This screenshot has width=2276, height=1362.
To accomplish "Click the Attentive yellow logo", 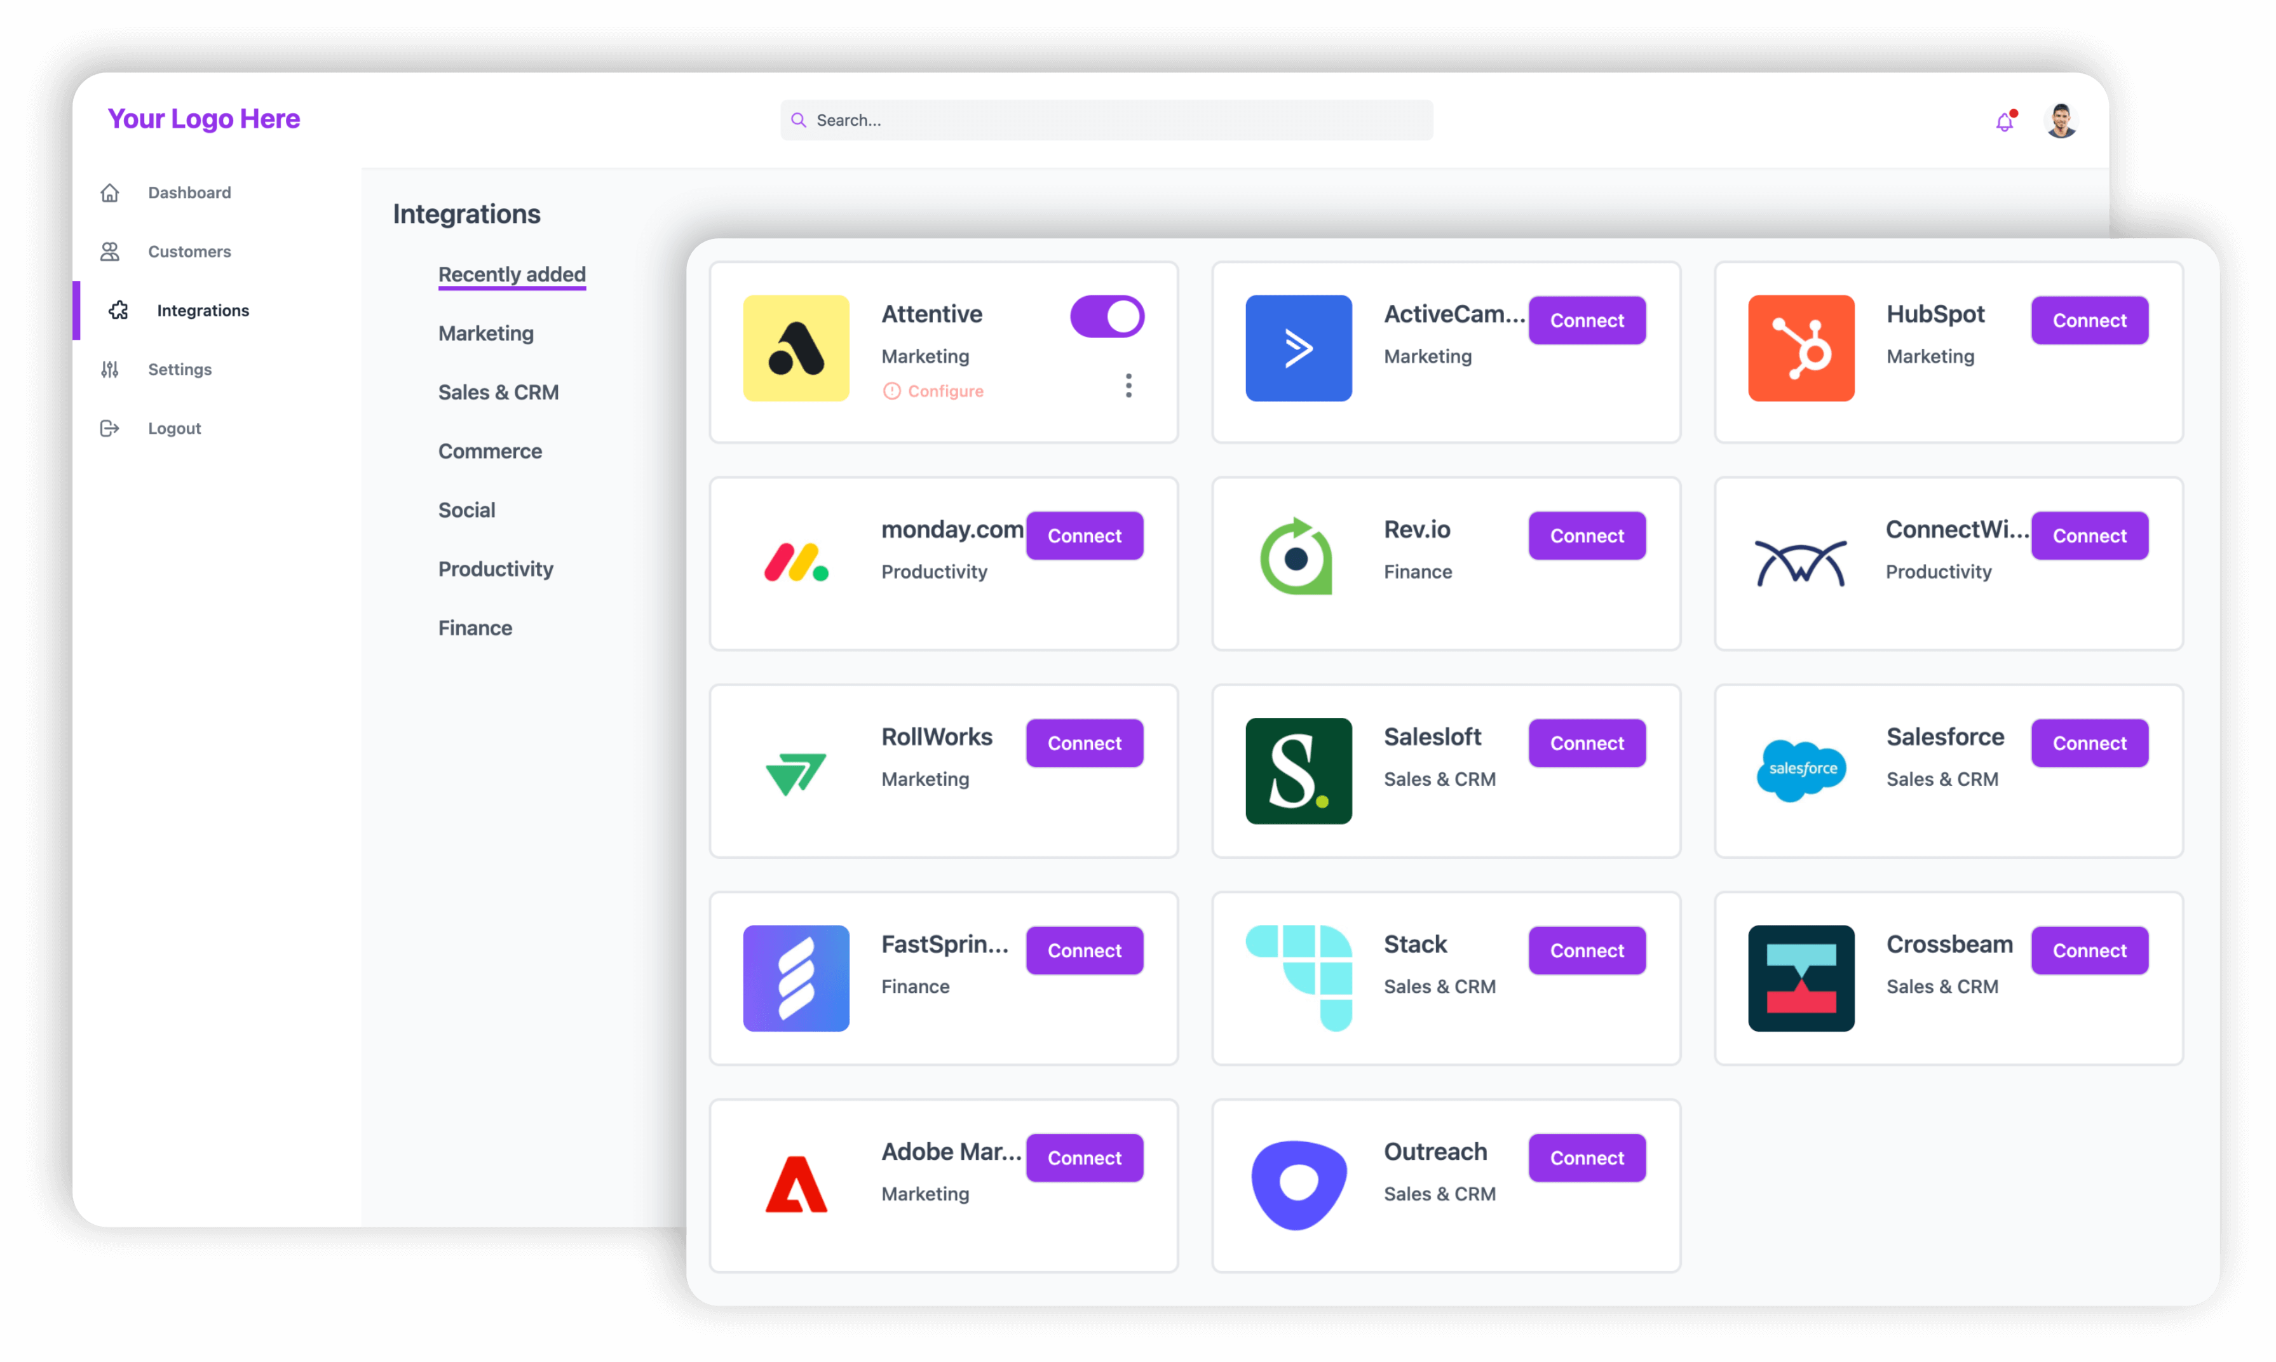I will pos(796,348).
